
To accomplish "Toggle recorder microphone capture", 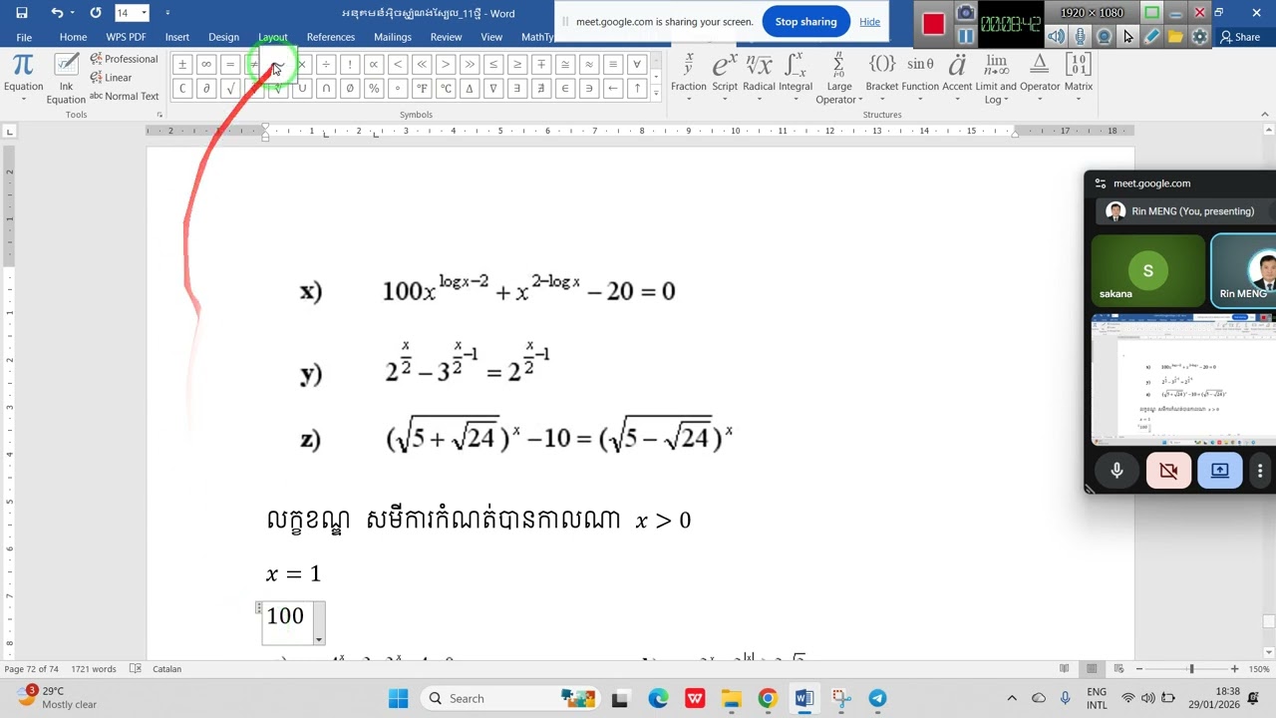I will click(1080, 37).
